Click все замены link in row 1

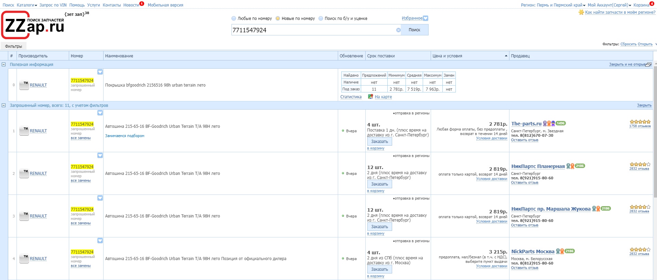click(81, 138)
